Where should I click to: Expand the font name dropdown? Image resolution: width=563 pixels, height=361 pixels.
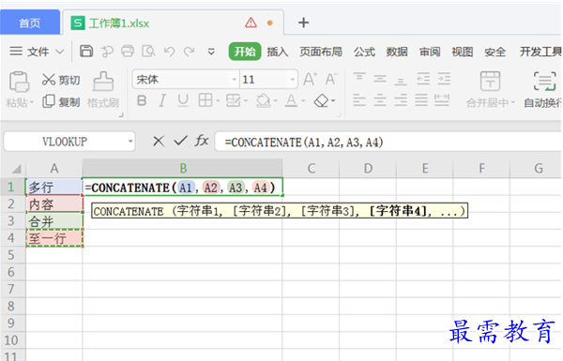tap(234, 80)
